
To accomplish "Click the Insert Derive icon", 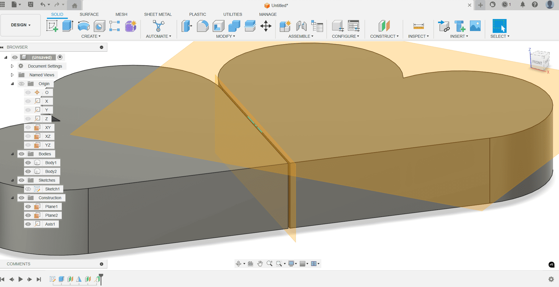I will pos(444,26).
